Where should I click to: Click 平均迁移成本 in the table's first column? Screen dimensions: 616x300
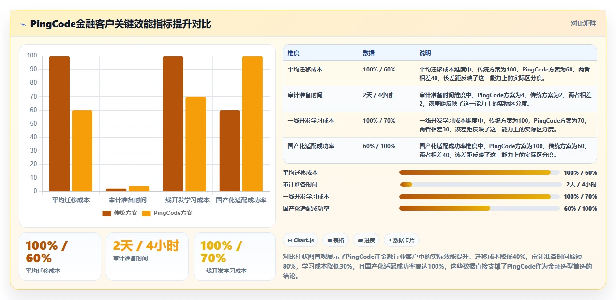coord(305,70)
